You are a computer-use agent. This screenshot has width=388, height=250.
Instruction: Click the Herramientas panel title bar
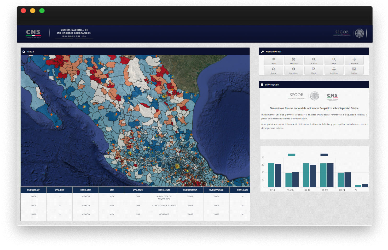click(314, 51)
